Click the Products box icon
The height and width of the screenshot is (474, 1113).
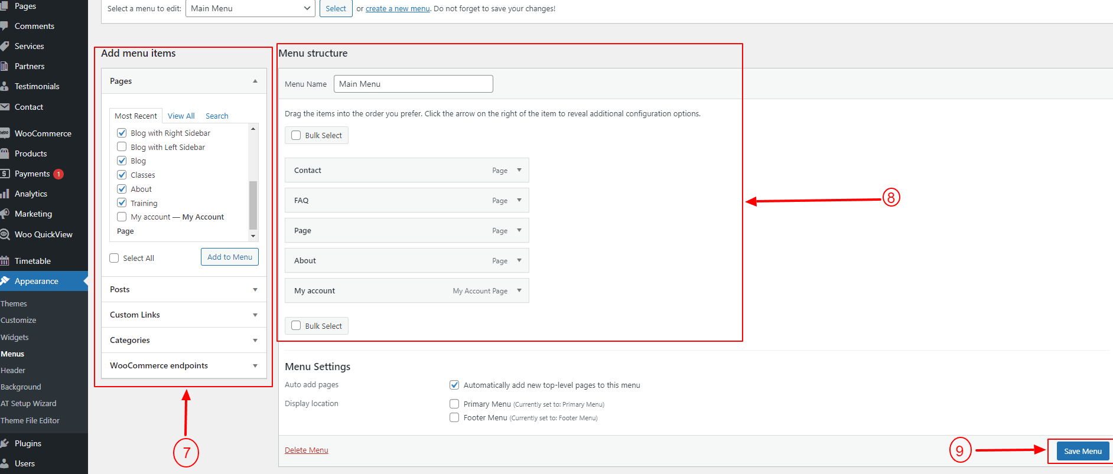[x=5, y=153]
